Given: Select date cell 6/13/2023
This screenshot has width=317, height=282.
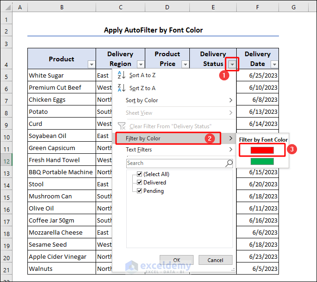Looking at the screenshot, I should click(258, 111).
